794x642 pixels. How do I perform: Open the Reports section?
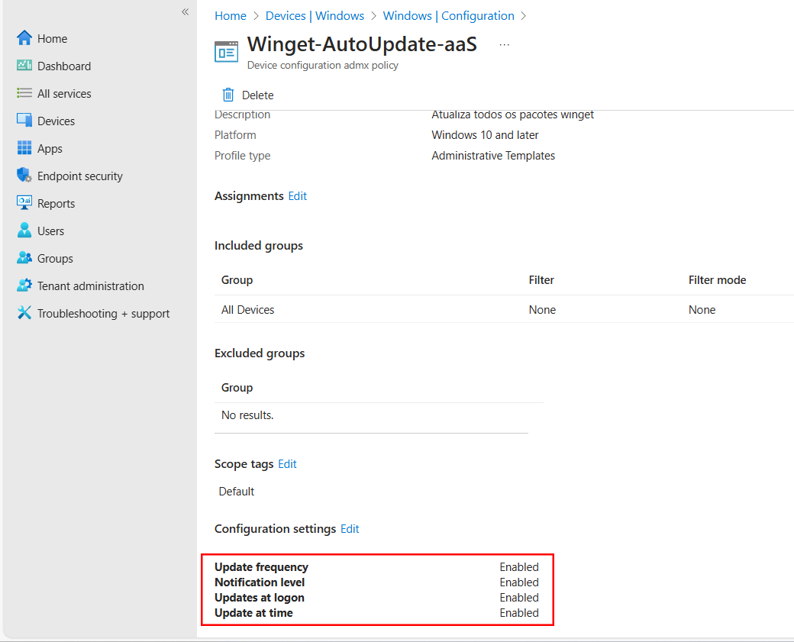click(x=56, y=204)
